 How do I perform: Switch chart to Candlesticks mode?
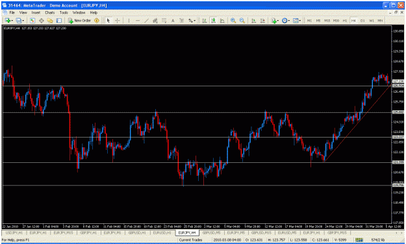(213, 20)
